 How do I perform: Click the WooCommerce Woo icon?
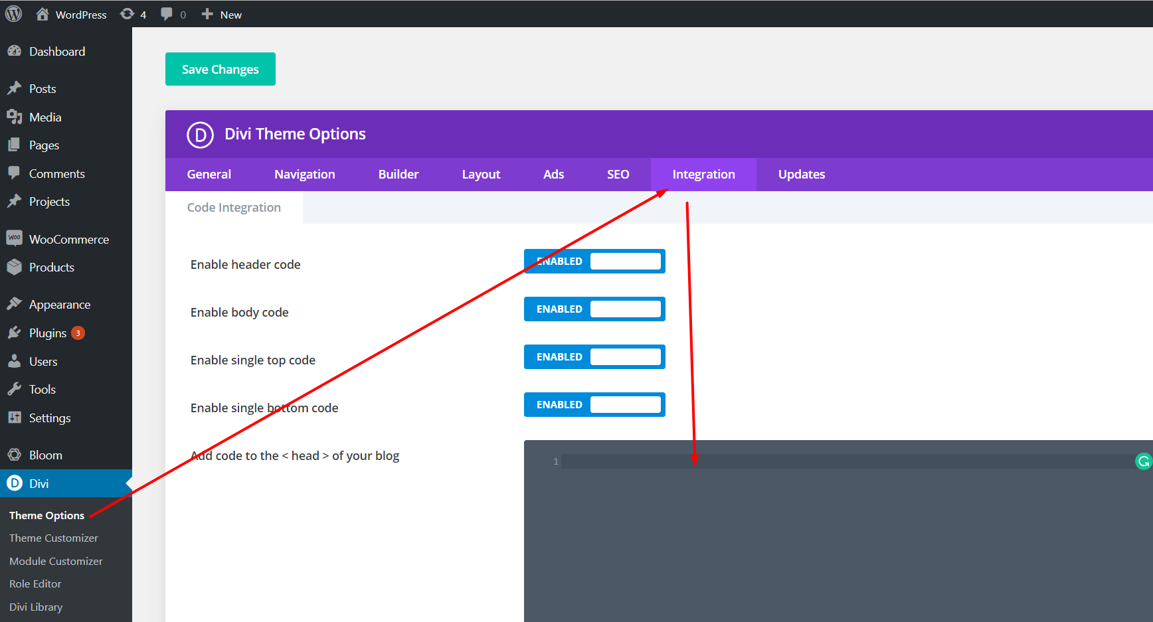click(x=14, y=238)
